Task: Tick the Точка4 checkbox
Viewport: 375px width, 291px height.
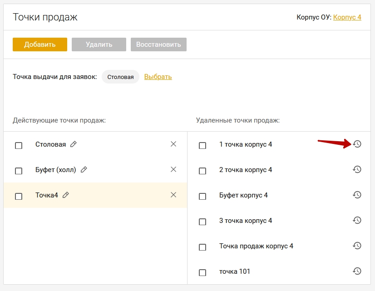Action: (19, 196)
